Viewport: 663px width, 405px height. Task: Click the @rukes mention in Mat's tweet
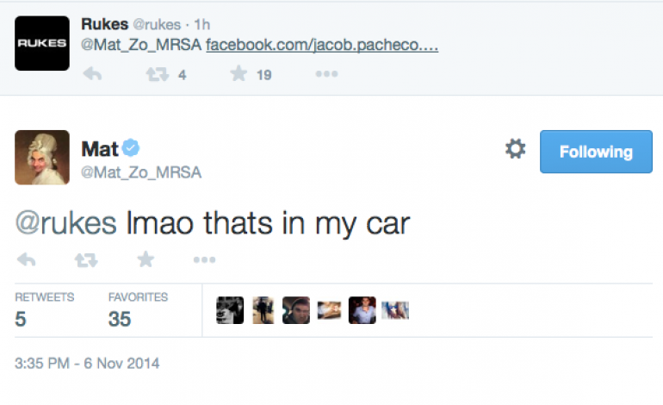click(x=65, y=223)
